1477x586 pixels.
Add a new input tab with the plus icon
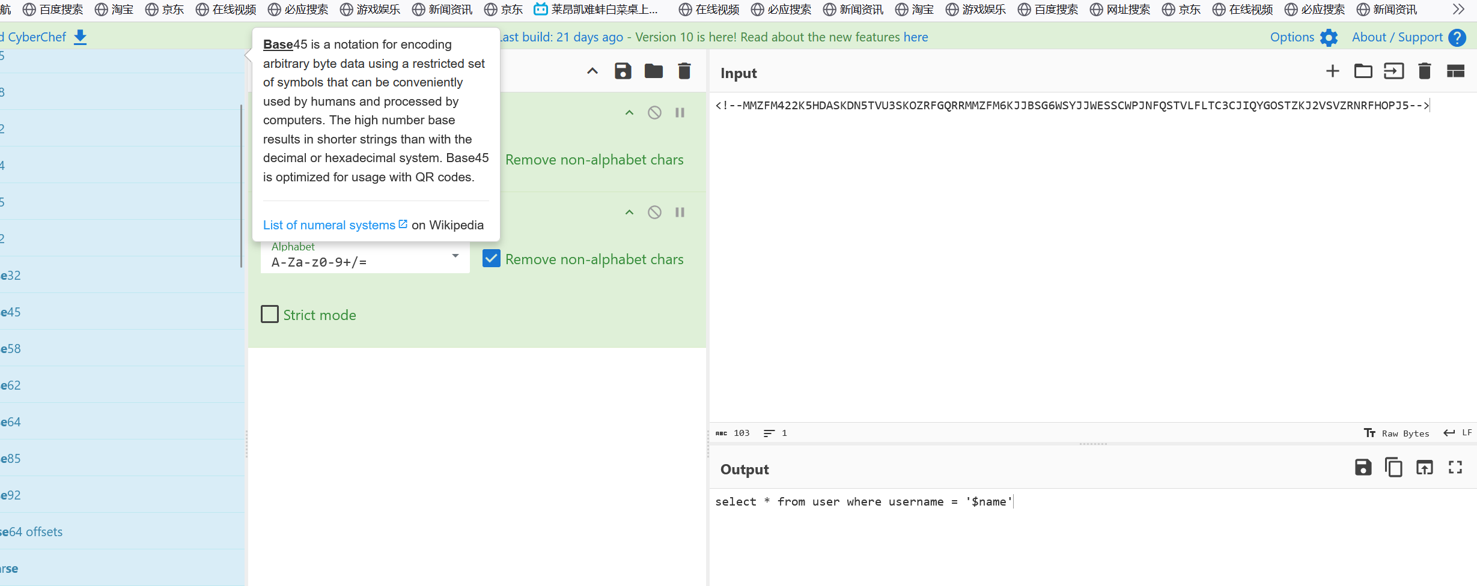[1332, 71]
